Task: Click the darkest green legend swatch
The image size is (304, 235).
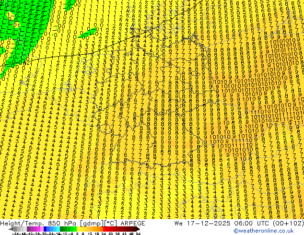Action: point(62,229)
